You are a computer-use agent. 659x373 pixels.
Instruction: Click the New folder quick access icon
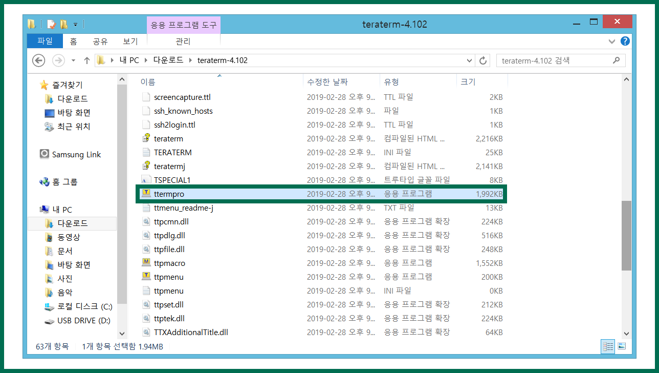pyautogui.click(x=64, y=24)
